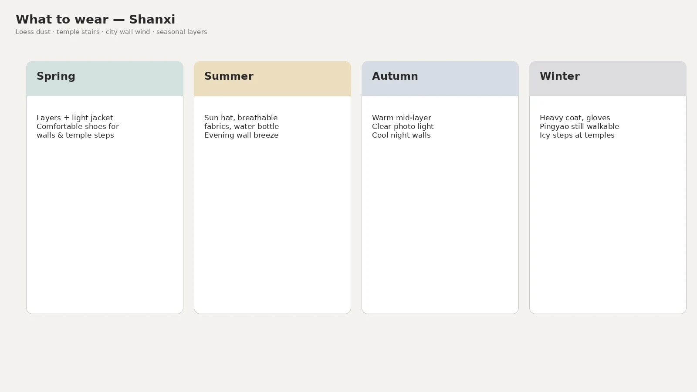Select the Autumn card header
Screen dimensions: 697x392
440,78
